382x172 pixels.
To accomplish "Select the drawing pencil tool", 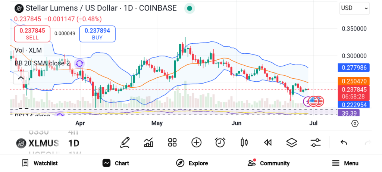I will (125, 143).
